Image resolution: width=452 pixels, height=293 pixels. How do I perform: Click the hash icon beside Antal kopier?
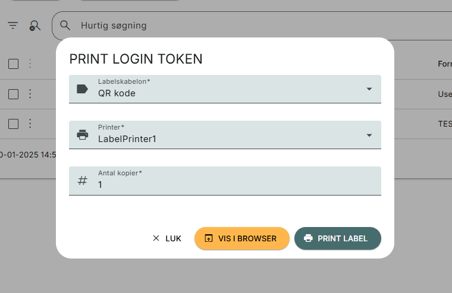pos(83,181)
